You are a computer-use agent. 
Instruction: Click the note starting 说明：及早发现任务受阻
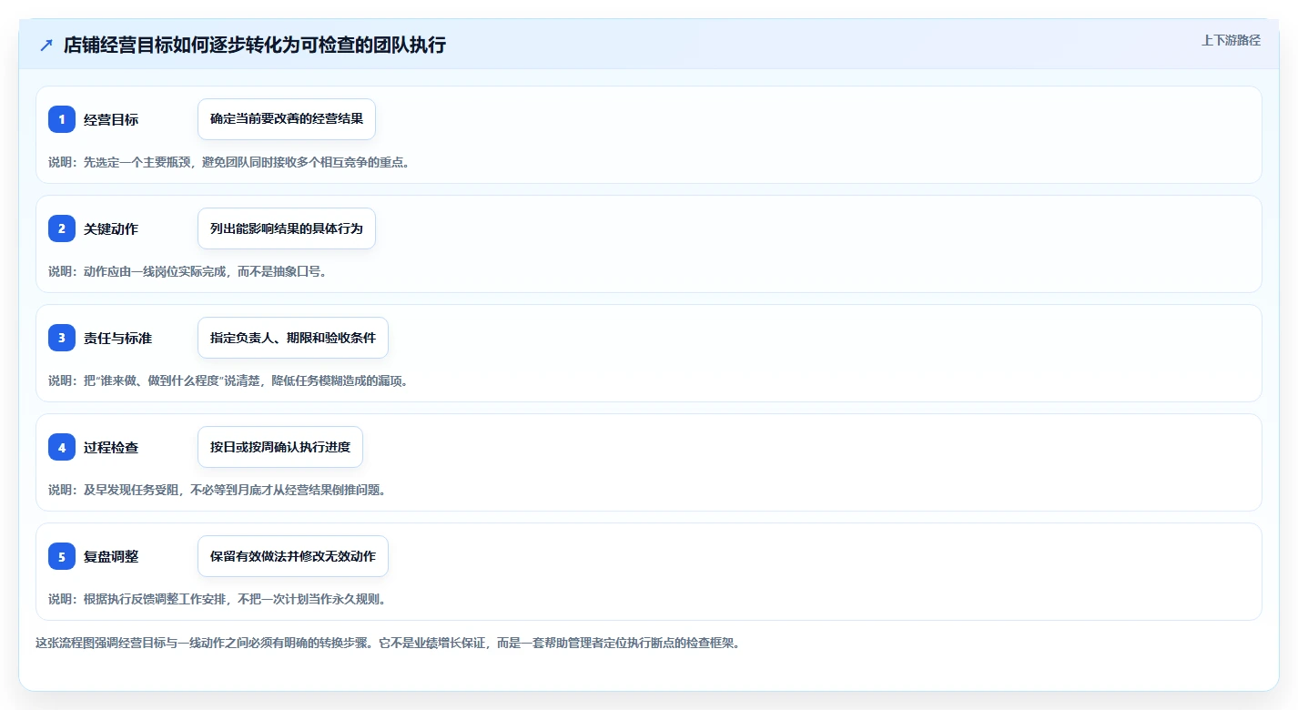coord(218,490)
